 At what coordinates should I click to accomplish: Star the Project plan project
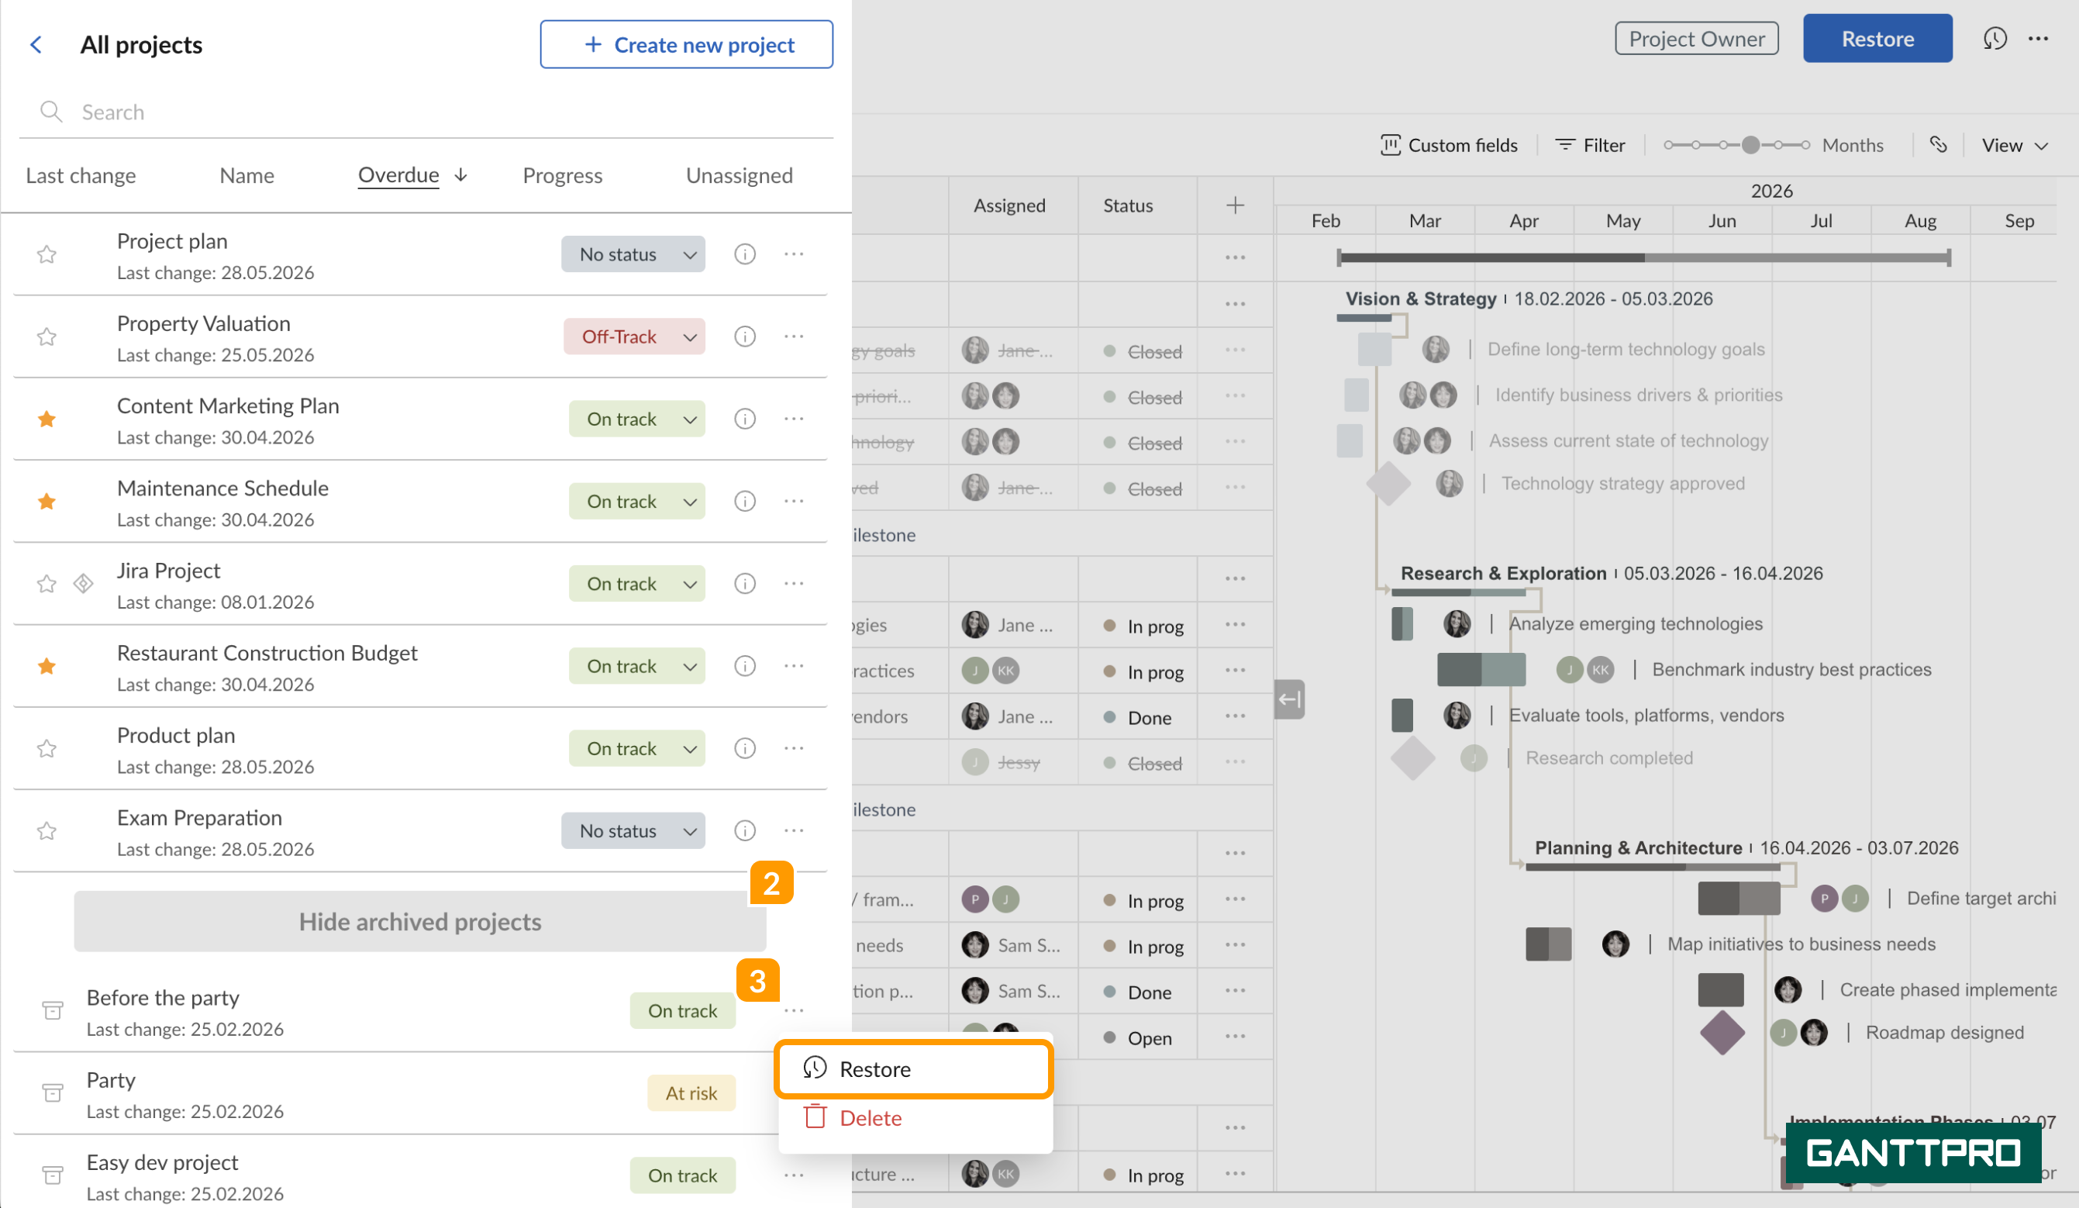click(47, 254)
